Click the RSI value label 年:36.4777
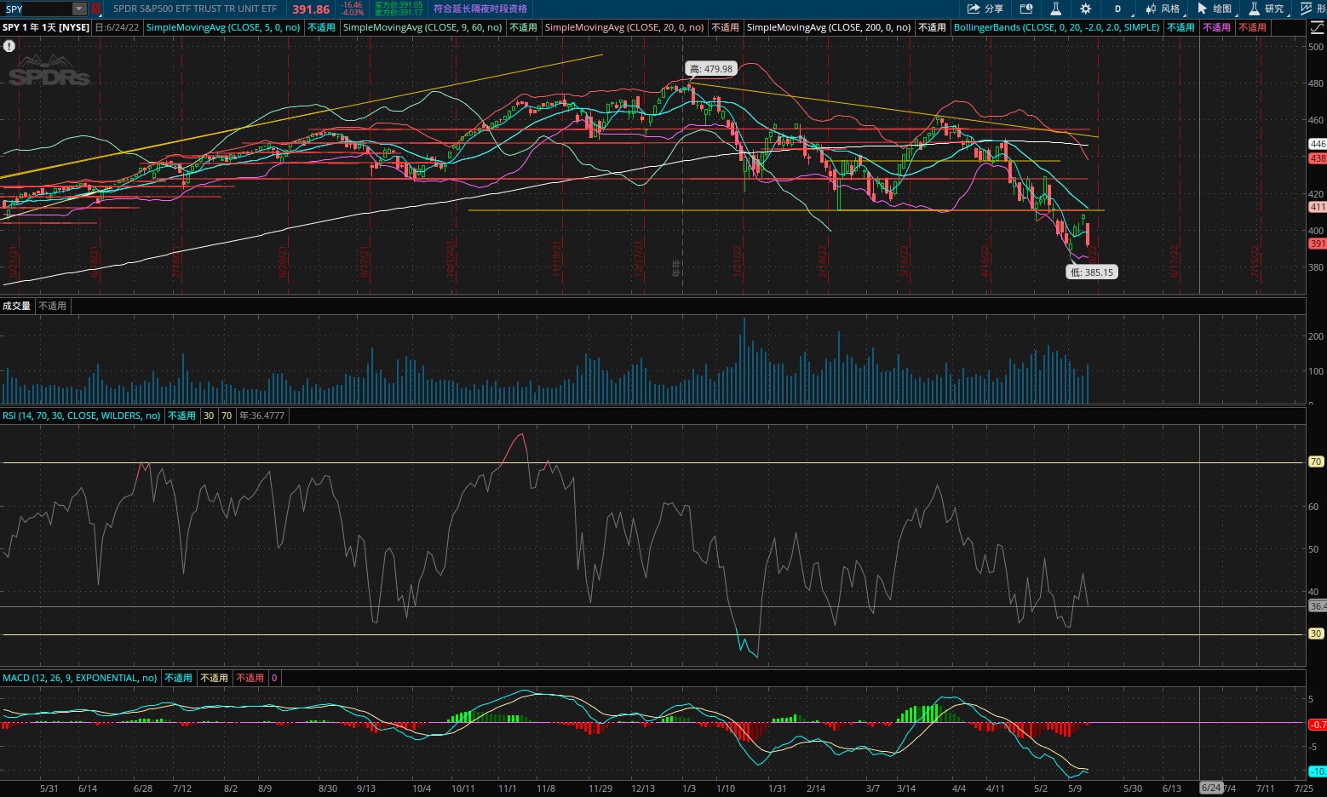 (x=262, y=416)
